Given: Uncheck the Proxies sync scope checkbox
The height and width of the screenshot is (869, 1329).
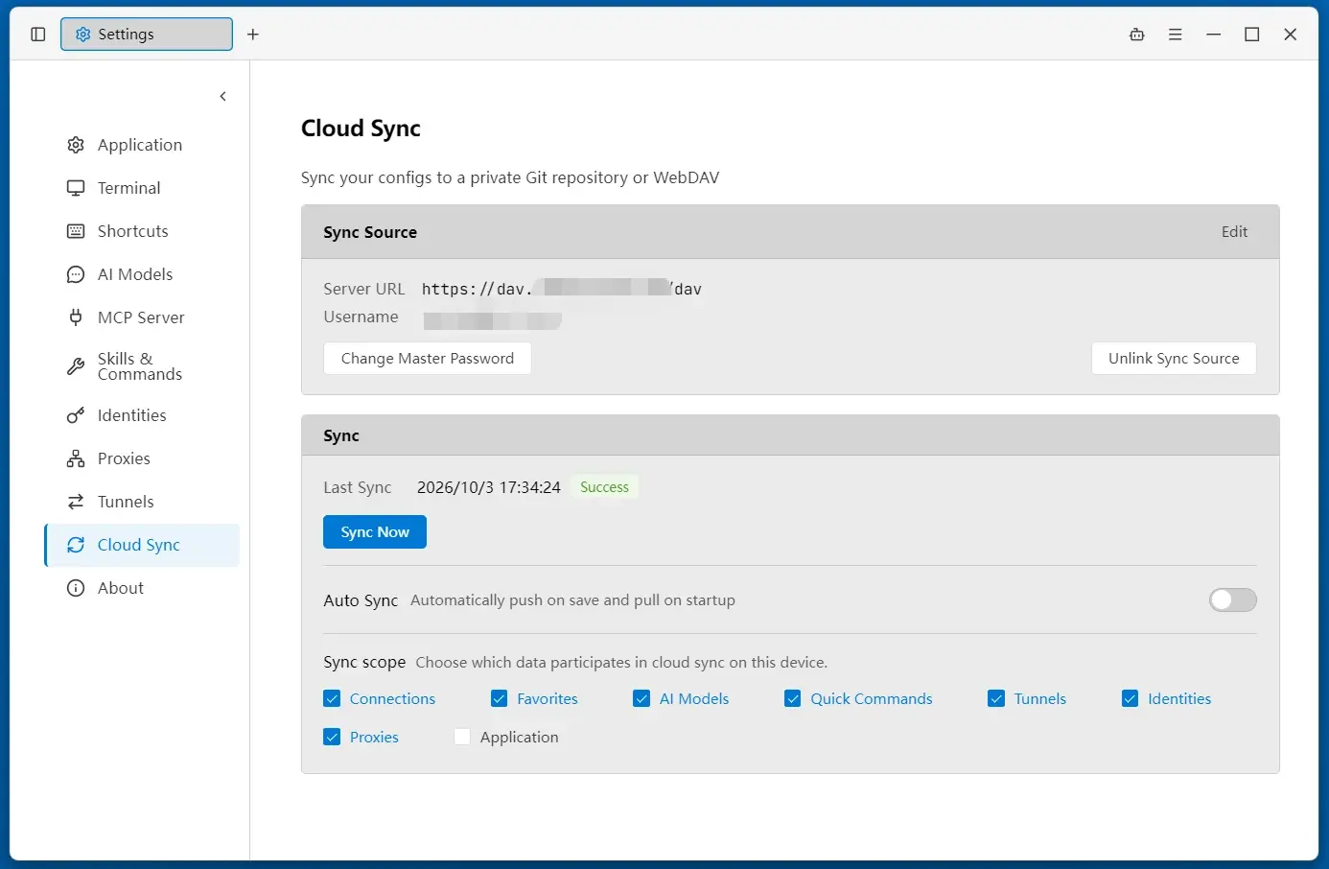Looking at the screenshot, I should coord(332,738).
